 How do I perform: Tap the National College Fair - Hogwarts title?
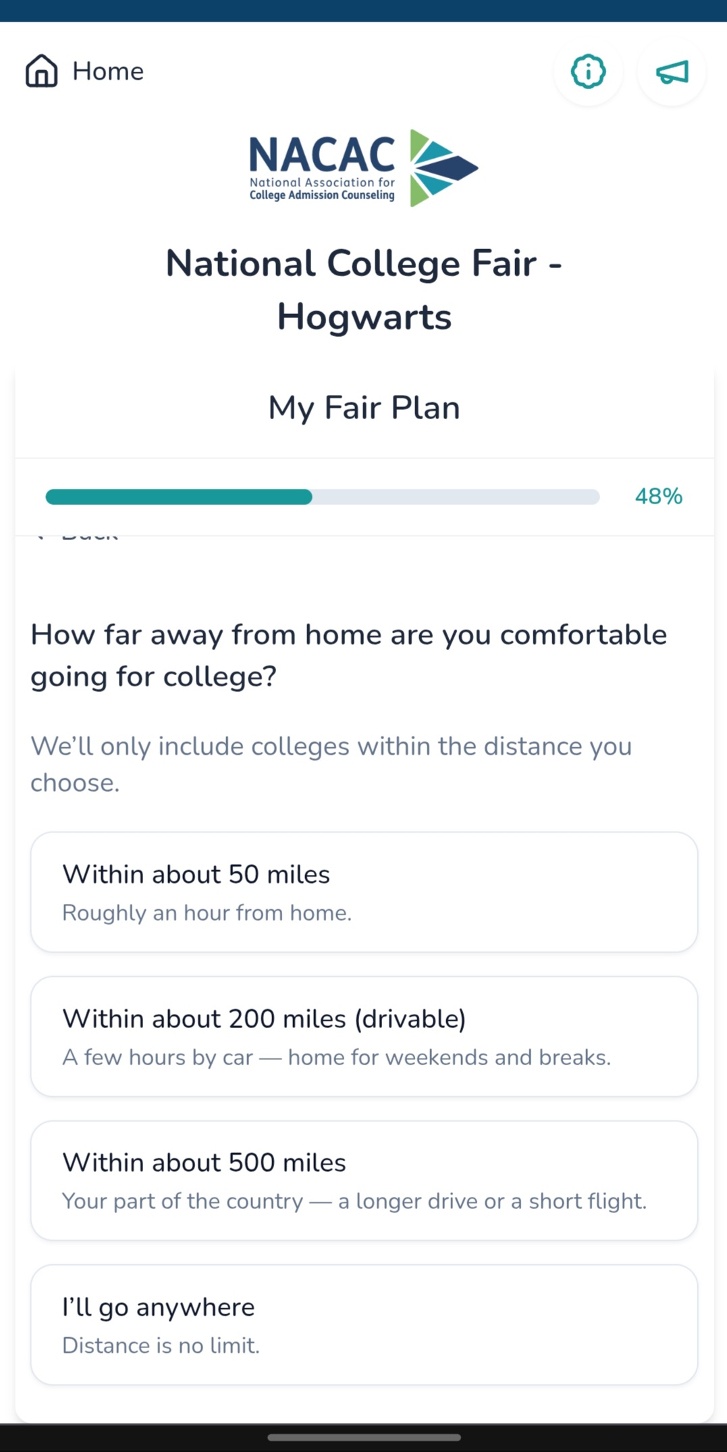364,290
